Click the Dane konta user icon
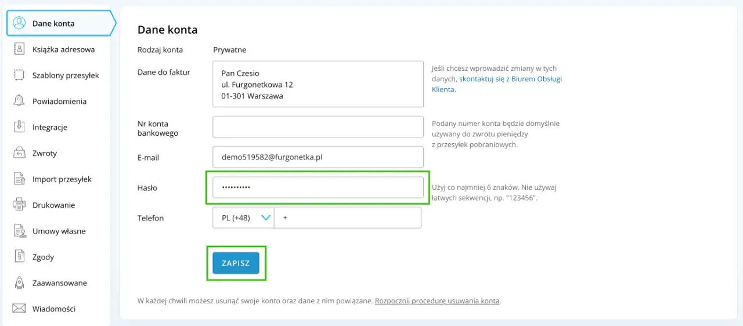743x326 pixels. point(19,23)
